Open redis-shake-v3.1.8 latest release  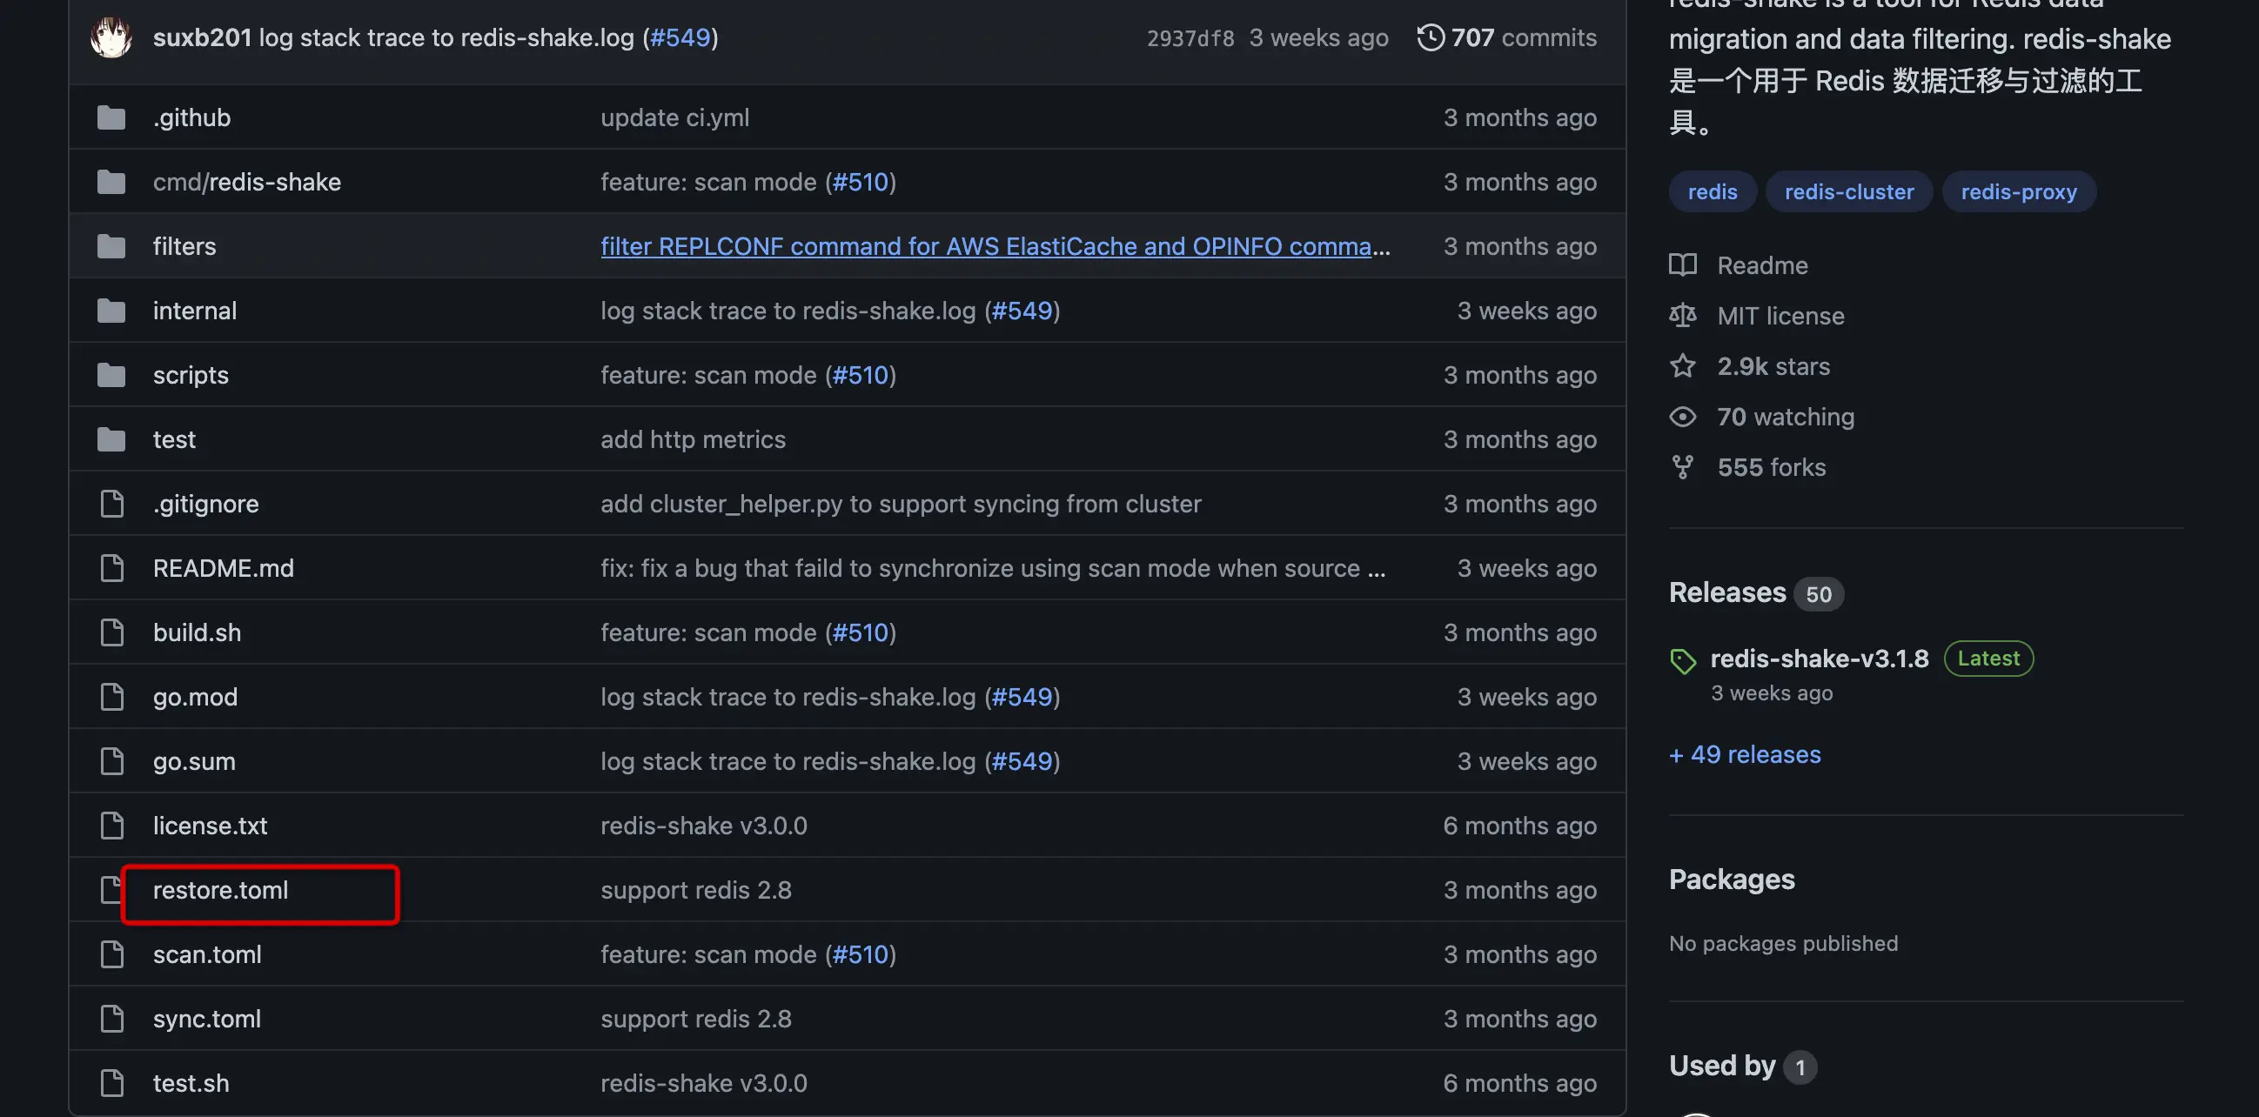[1820, 659]
